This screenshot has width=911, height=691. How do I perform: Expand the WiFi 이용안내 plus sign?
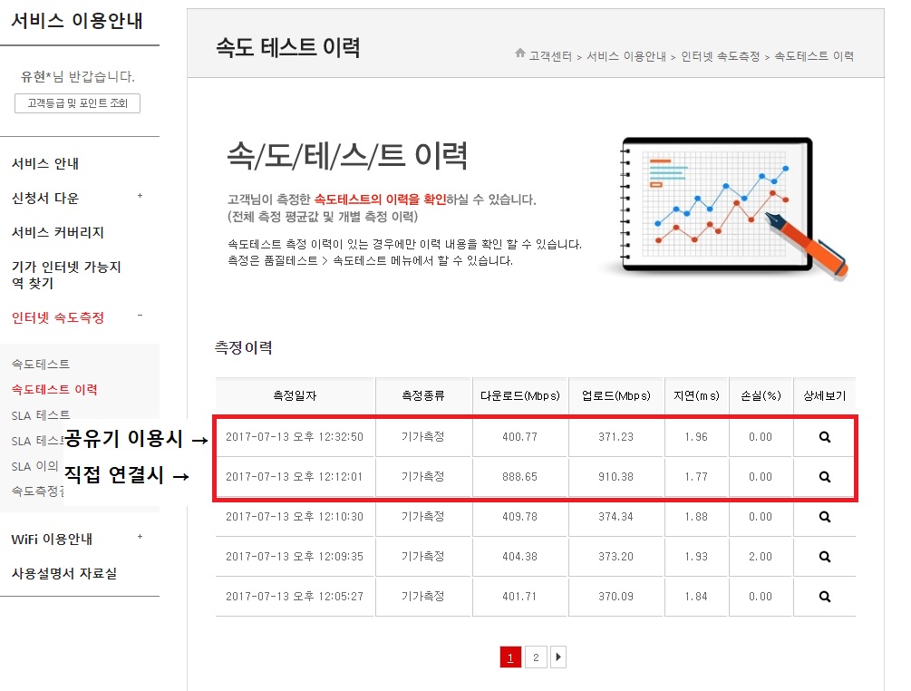140,537
